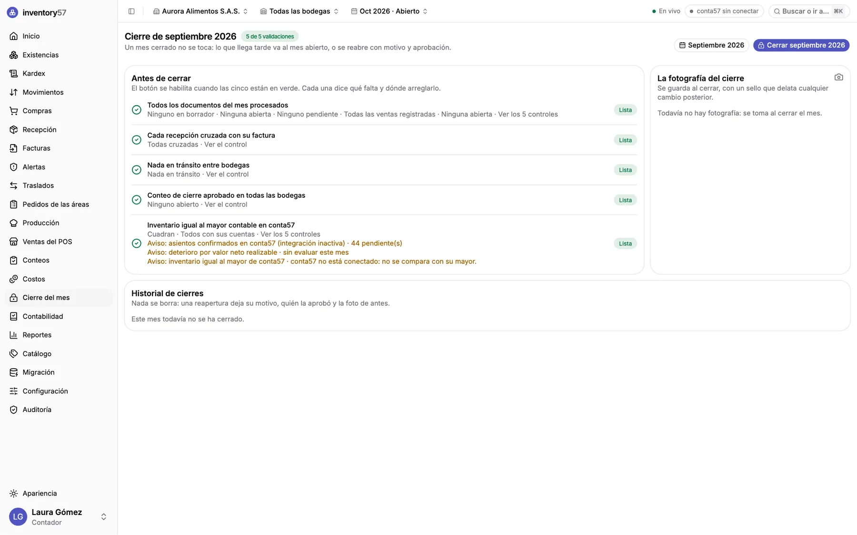The height and width of the screenshot is (535, 857).
Task: Toggle the sidebar collapse icon
Action: 131,11
